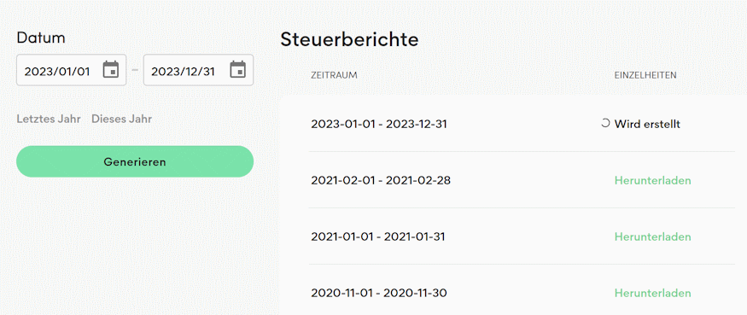
Task: Click into the 2023/01/01 start date field
Action: tap(72, 70)
